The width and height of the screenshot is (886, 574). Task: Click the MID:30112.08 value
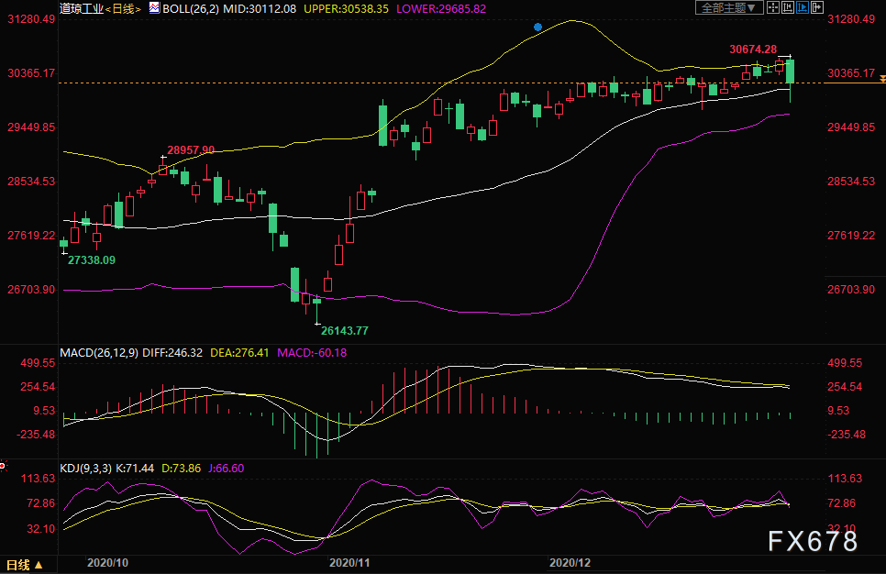[x=260, y=9]
